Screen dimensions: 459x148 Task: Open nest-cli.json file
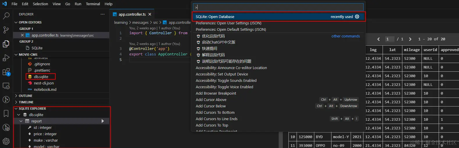[44, 83]
